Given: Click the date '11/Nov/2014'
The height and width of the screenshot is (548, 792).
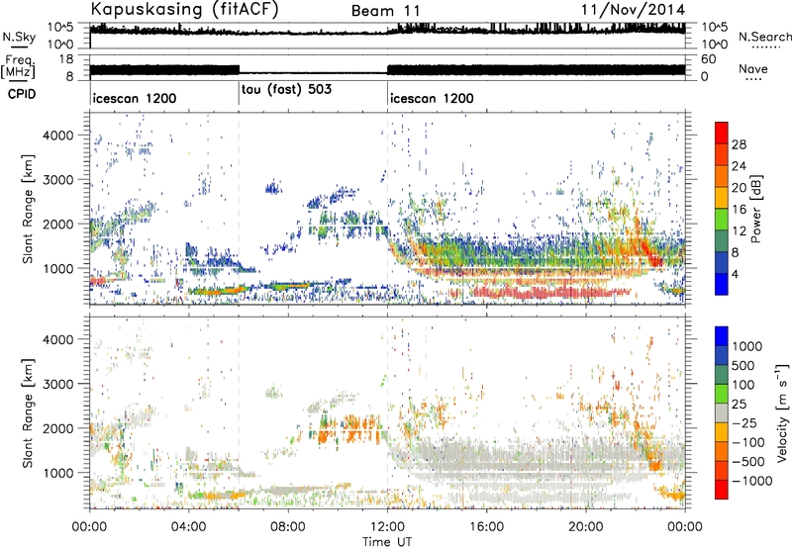Looking at the screenshot, I should click(633, 10).
